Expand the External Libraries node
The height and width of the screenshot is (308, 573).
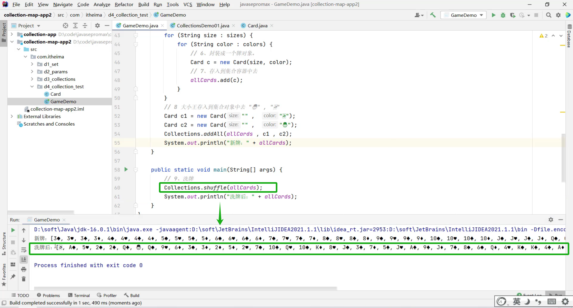point(12,116)
